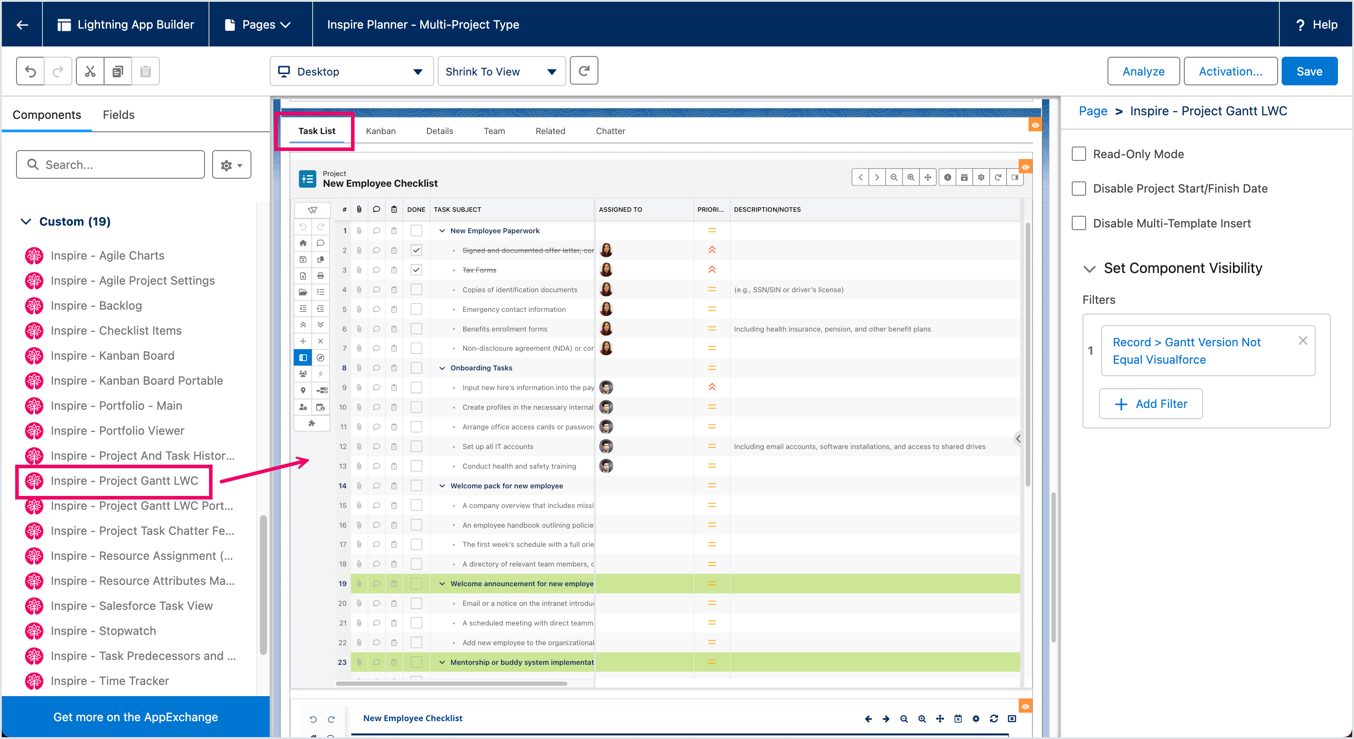Check Done for Copies of identification documents
1354x739 pixels.
(x=416, y=290)
